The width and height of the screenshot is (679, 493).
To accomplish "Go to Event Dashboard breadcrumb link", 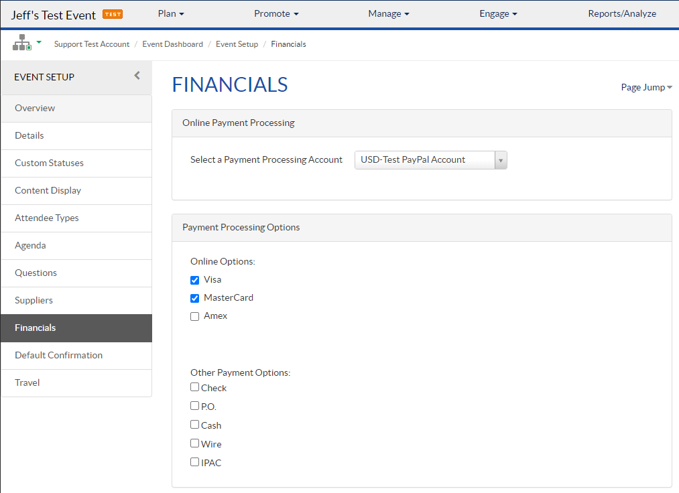I will [x=172, y=44].
